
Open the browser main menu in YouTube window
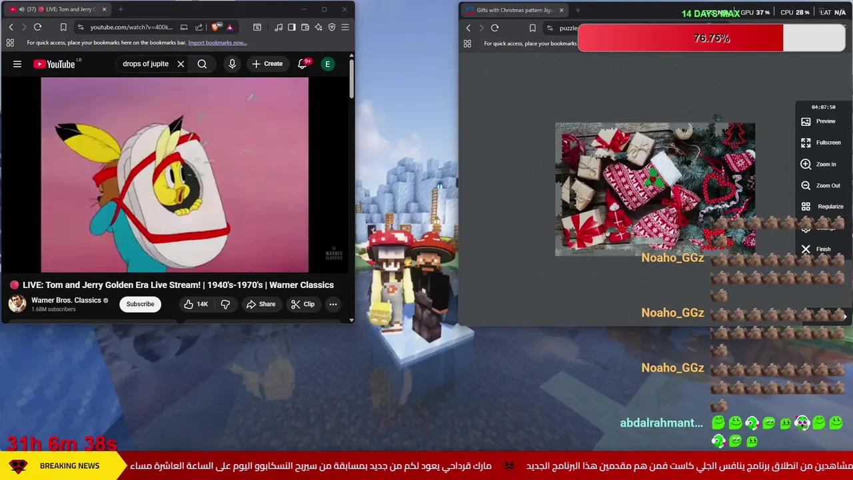(x=345, y=27)
